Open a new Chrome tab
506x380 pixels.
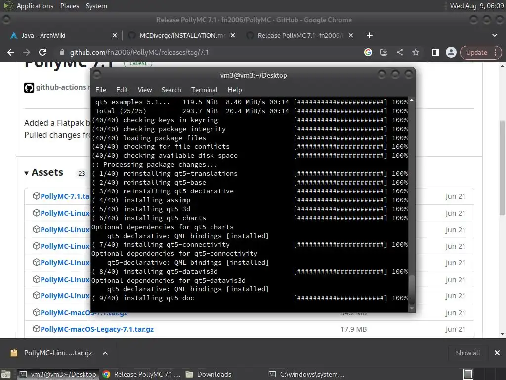point(370,35)
